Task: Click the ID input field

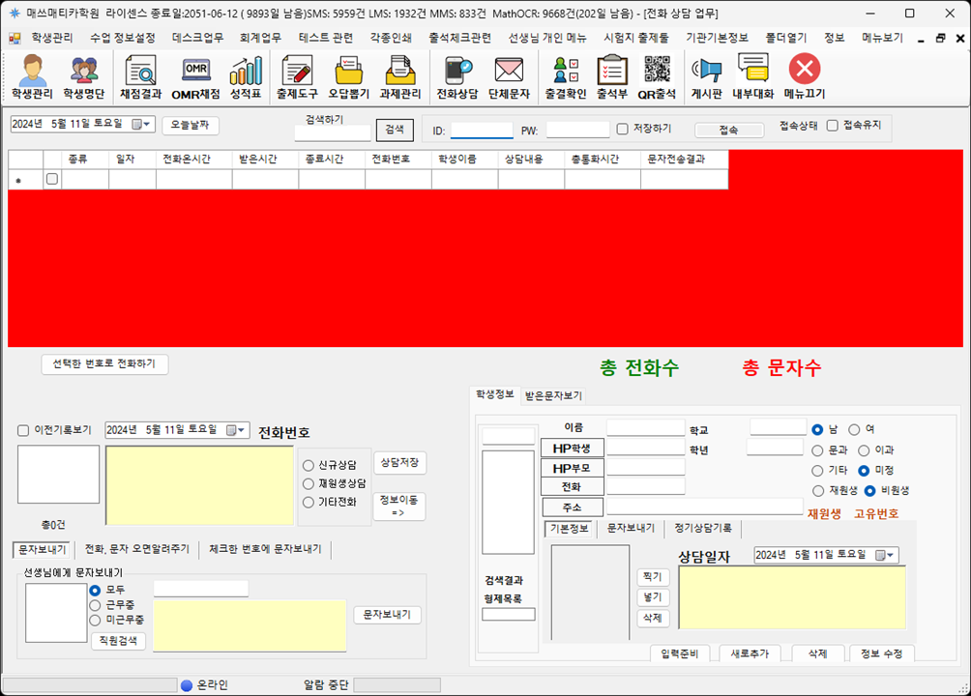Action: [482, 130]
